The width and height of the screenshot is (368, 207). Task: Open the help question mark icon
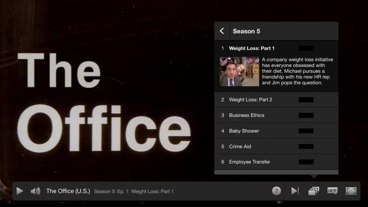click(x=276, y=191)
